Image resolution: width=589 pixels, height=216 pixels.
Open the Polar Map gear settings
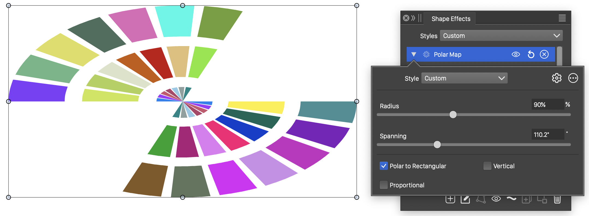coord(557,78)
